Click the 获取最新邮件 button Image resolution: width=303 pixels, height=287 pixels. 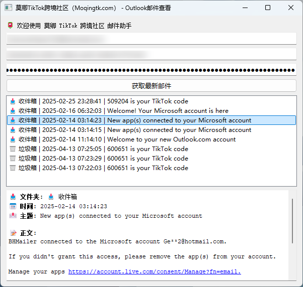point(151,86)
